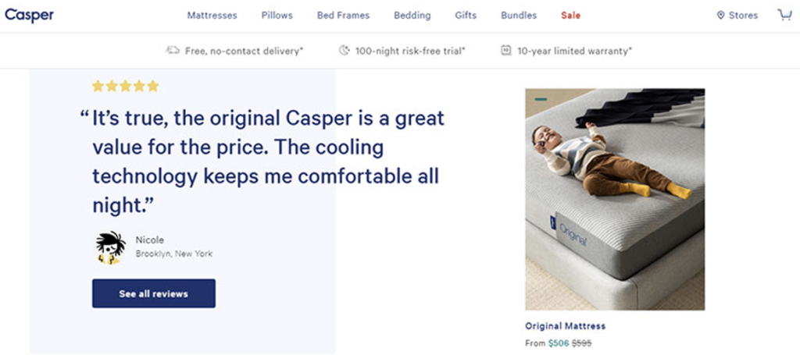Click the Casper logo
This screenshot has height=355, width=800.
click(x=29, y=16)
